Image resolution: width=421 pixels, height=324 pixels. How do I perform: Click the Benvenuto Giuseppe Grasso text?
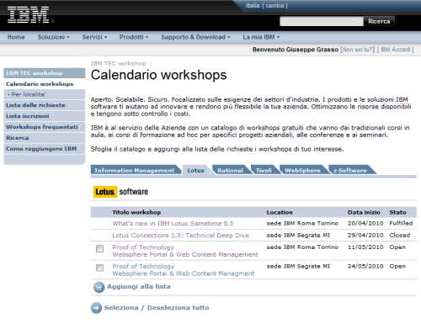pos(296,50)
